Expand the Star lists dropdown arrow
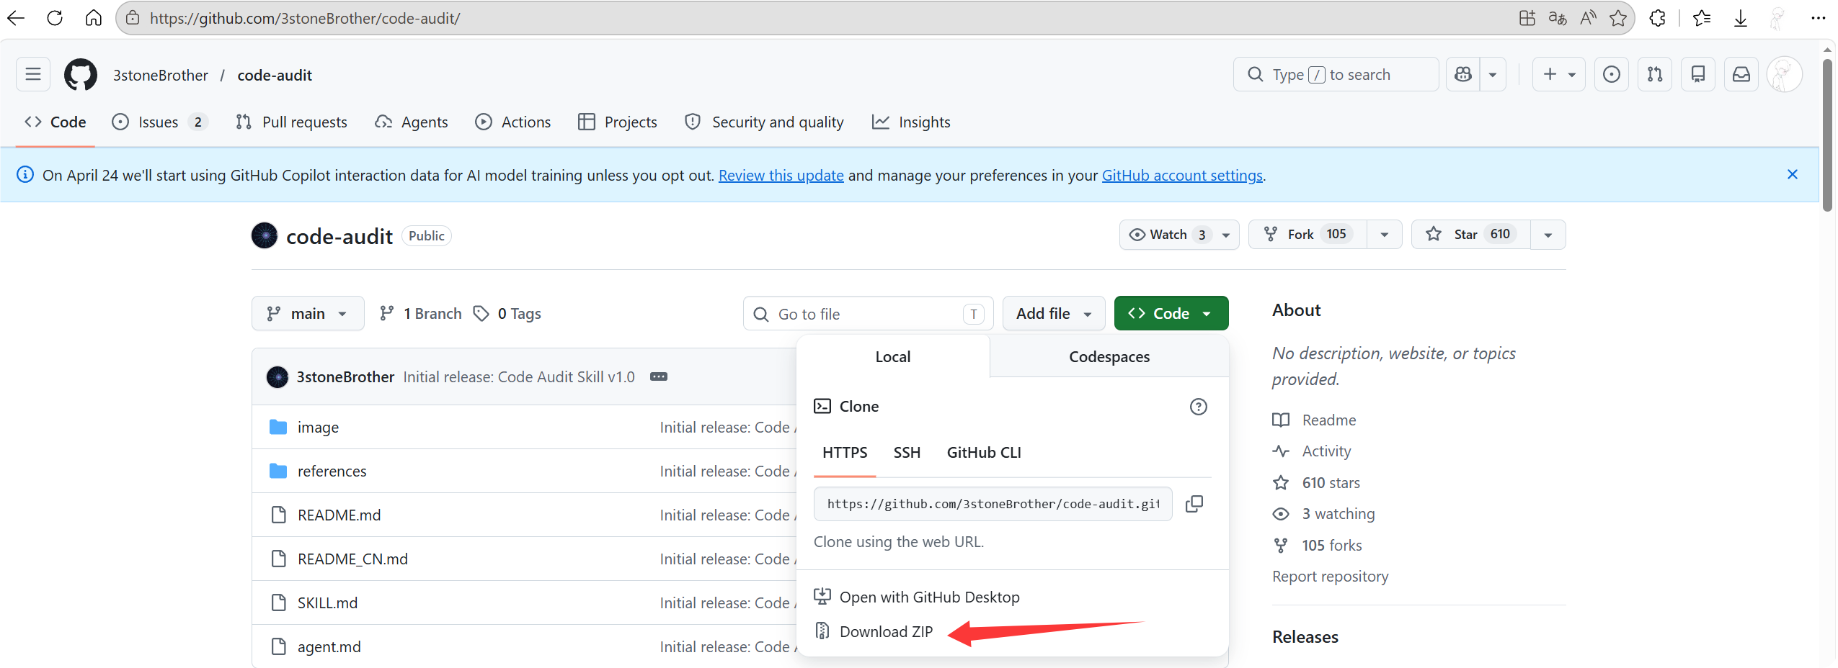Viewport: 1838px width, 668px height. coord(1548,235)
